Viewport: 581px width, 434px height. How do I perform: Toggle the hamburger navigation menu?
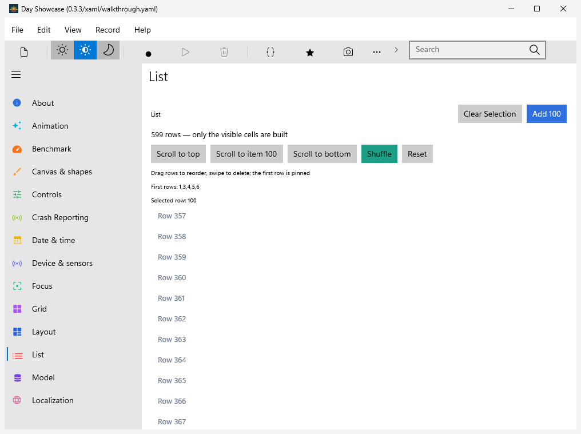[x=16, y=75]
